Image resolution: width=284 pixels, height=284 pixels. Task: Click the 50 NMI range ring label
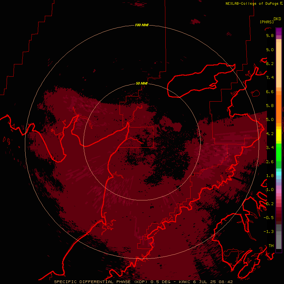pyautogui.click(x=142, y=83)
